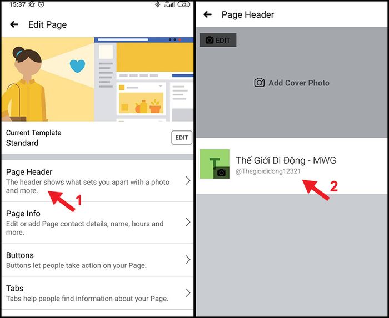This screenshot has height=318, width=389.
Task: Tap the Bluetooth icon in the status bar
Action: click(x=157, y=4)
